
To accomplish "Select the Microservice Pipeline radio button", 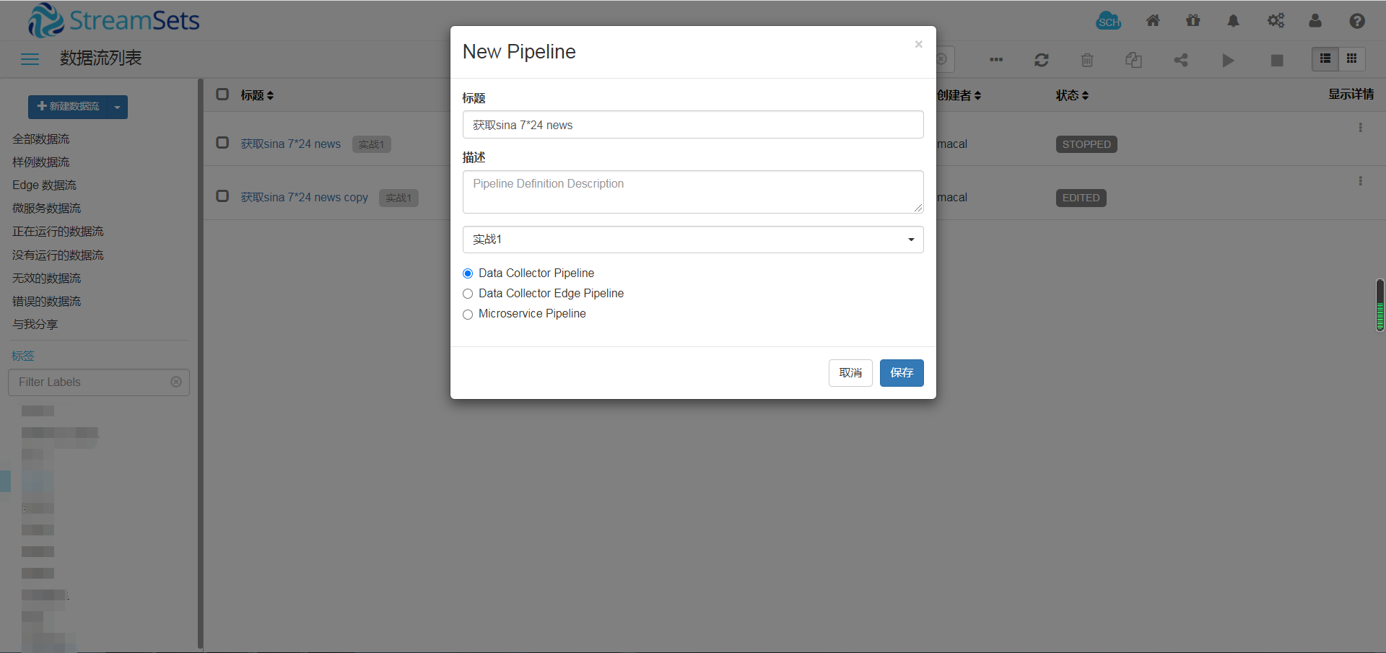I will click(468, 314).
